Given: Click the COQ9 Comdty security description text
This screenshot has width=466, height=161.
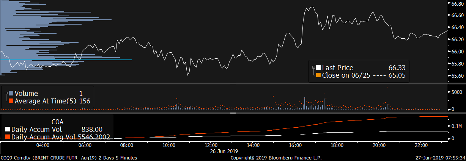Looking at the screenshot, I should 69,158.
